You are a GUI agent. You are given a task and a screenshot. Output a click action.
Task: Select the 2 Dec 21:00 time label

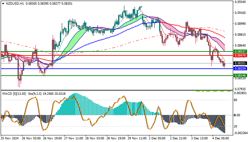point(179,138)
